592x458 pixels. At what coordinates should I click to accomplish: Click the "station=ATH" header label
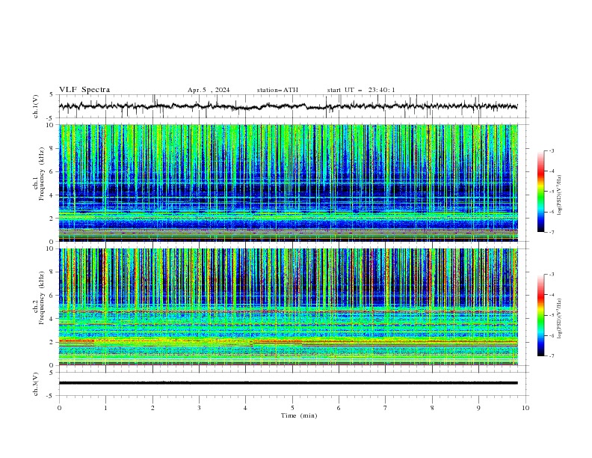coord(277,90)
